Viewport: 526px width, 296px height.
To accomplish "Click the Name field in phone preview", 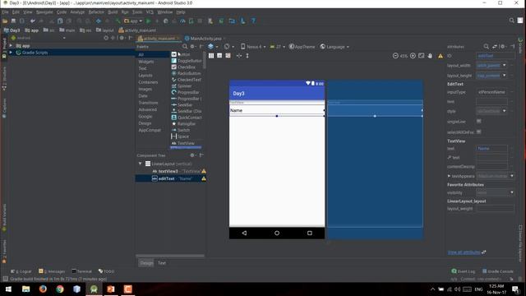I will click(277, 110).
